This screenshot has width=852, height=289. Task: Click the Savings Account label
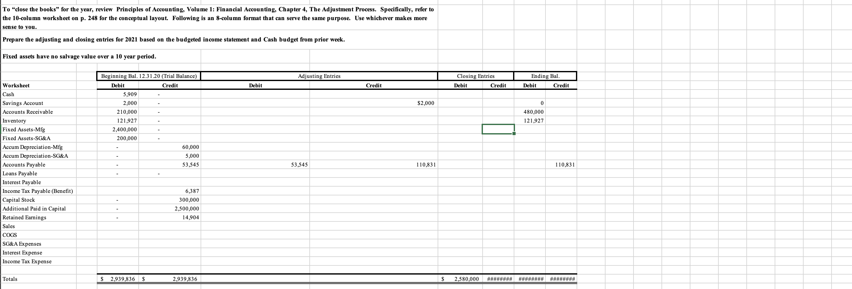pyautogui.click(x=23, y=103)
